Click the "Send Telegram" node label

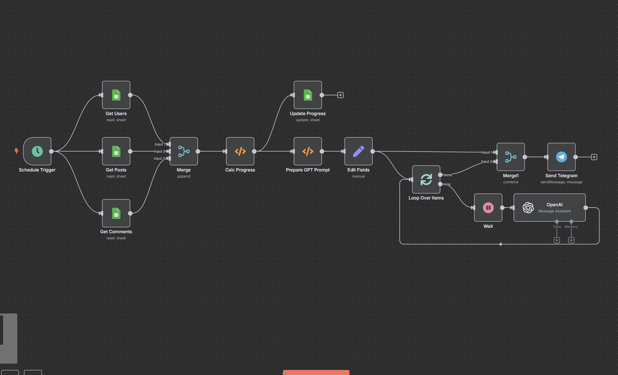click(x=562, y=176)
